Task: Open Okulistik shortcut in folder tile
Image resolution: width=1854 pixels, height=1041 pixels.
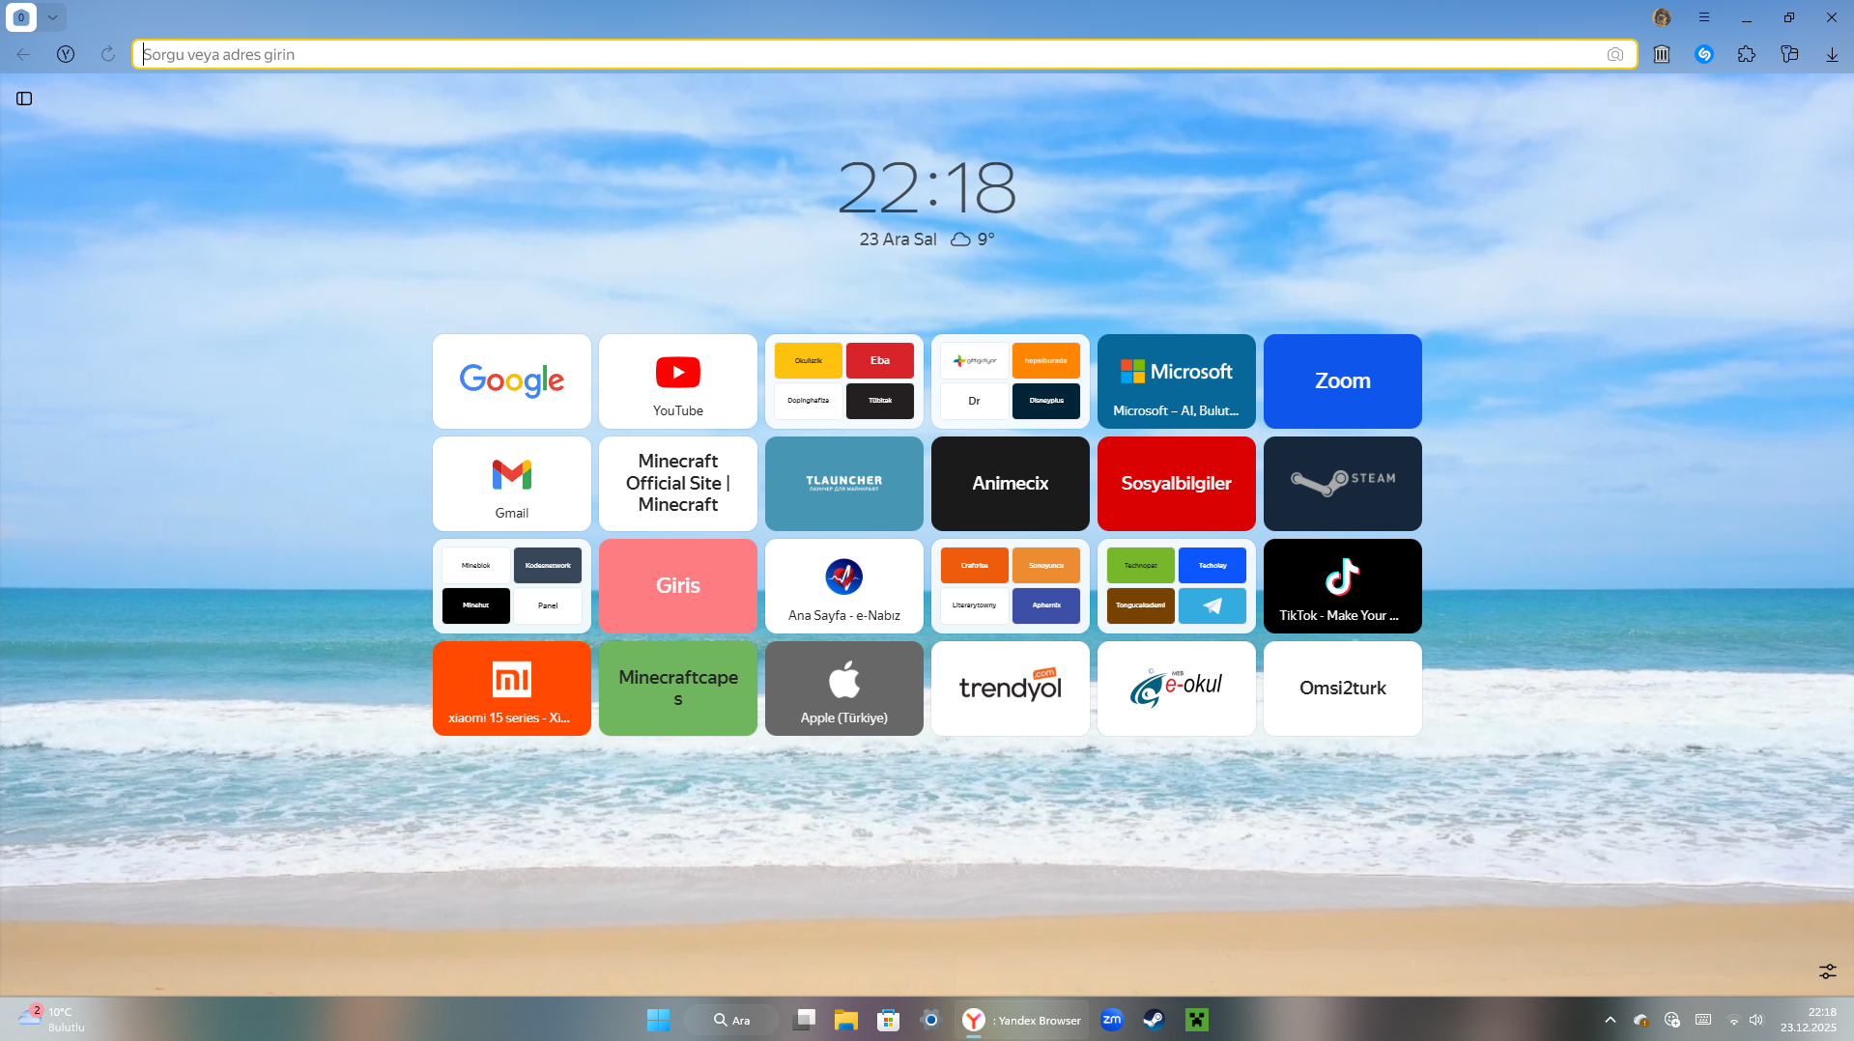Action: point(809,361)
